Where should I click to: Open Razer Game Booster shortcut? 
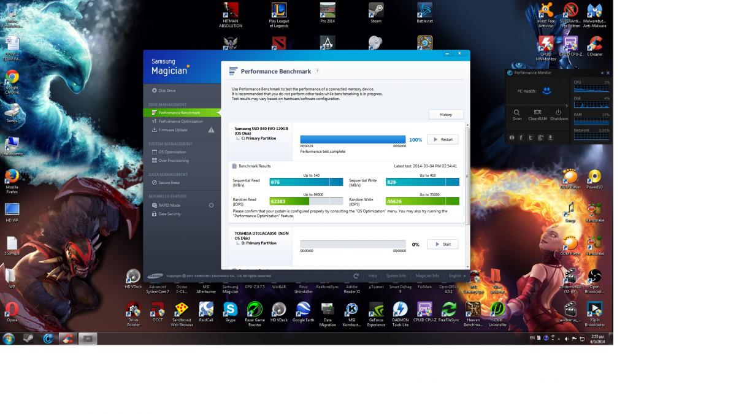click(255, 313)
